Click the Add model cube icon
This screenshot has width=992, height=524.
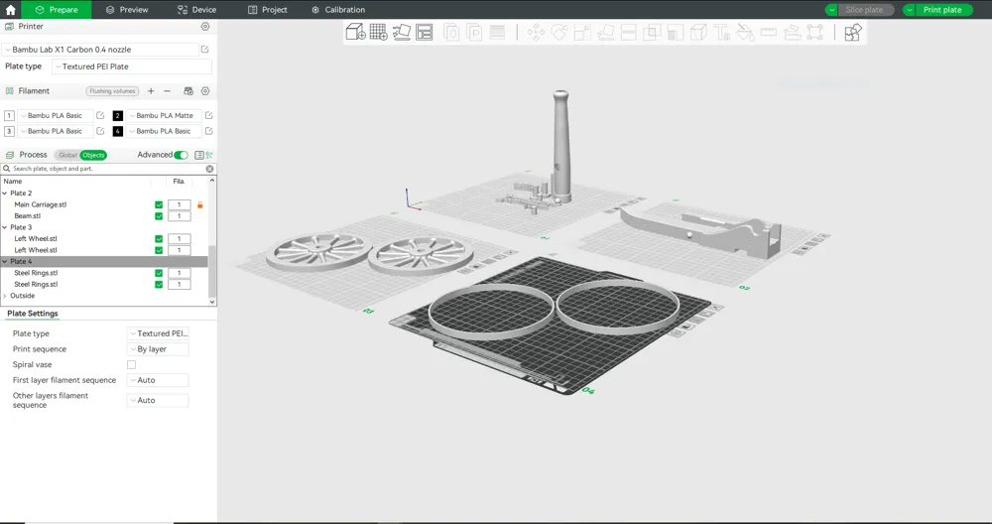pyautogui.click(x=355, y=32)
